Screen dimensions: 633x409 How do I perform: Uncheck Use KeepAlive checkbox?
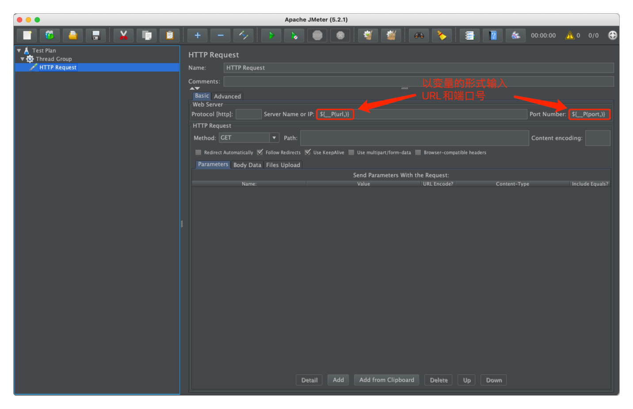tap(308, 153)
